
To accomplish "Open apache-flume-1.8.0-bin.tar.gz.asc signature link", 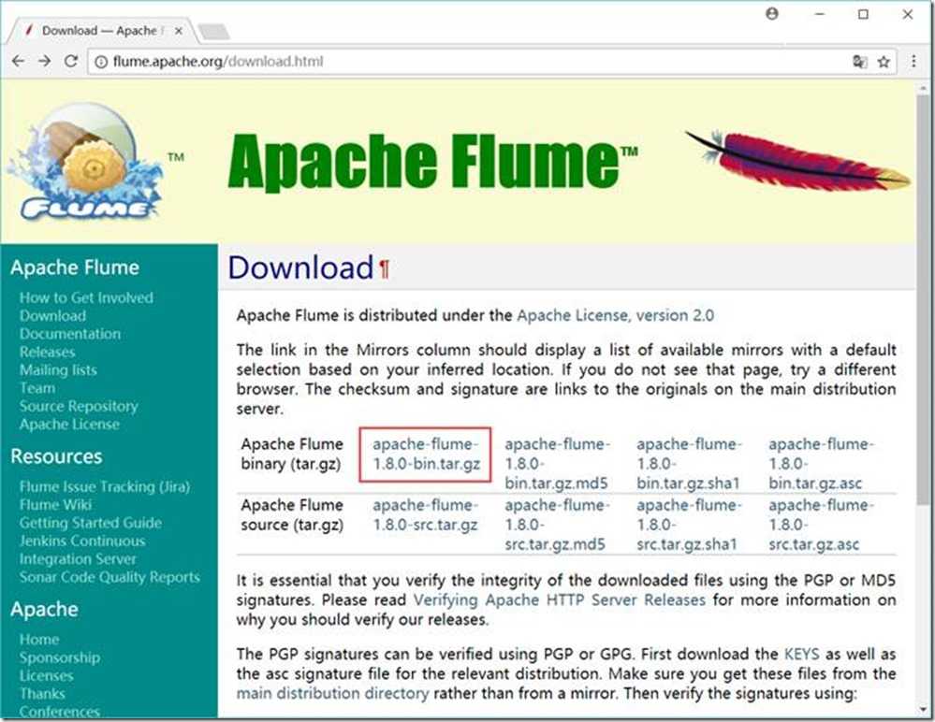I will pyautogui.click(x=821, y=464).
